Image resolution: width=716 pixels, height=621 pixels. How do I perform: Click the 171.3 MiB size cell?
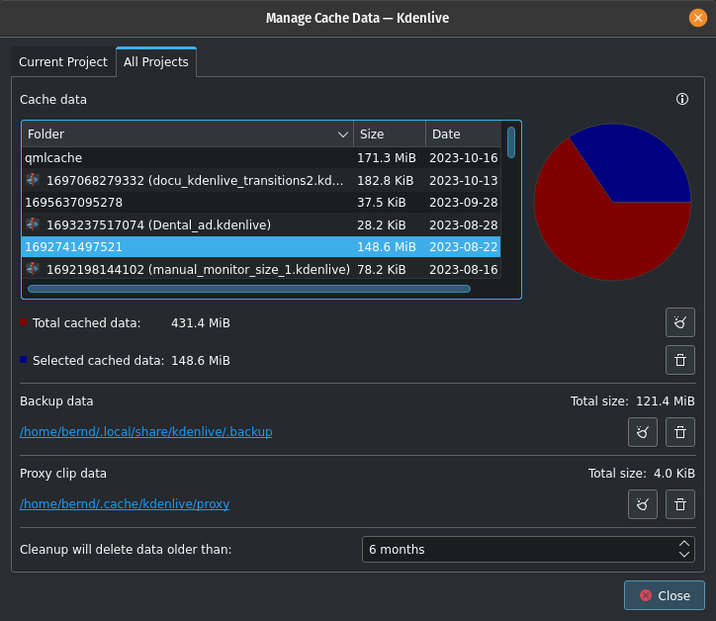(387, 158)
